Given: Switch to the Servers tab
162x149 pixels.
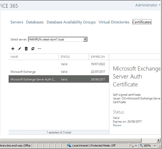Looking at the screenshot, I should click(17, 22).
